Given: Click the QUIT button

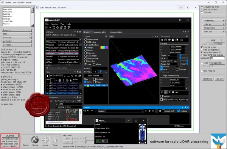Looking at the screenshot, I should coord(219,79).
